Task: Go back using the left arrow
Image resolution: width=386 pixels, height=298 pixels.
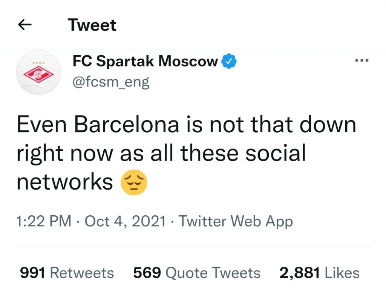Action: tap(25, 25)
